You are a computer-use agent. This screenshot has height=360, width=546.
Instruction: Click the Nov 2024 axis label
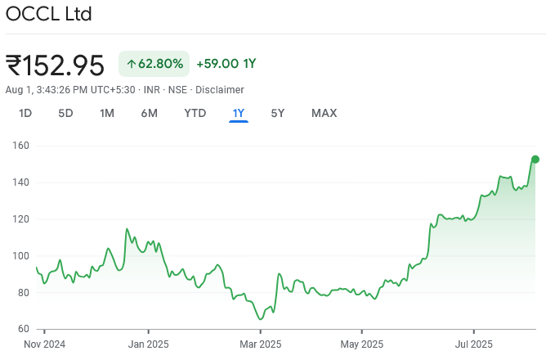[43, 344]
